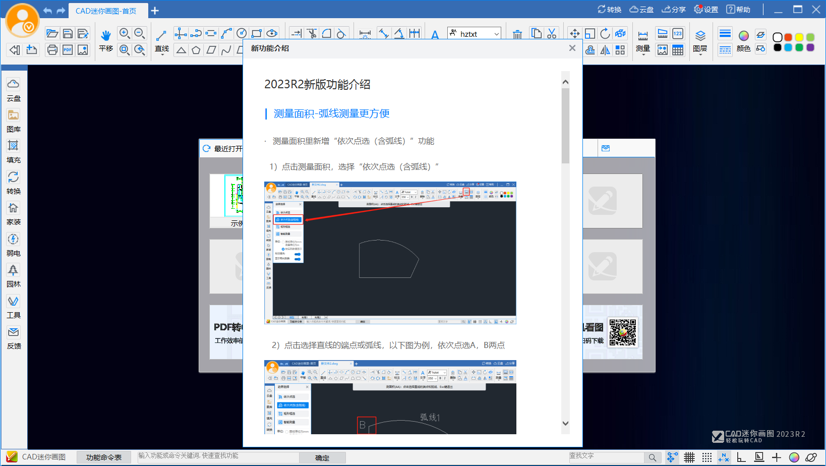826x466 pixels.
Task: Pick the trim scissors tool
Action: tap(312, 33)
